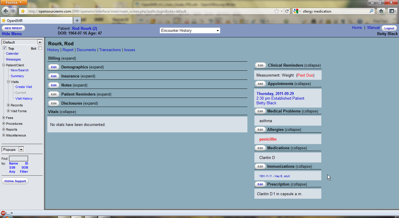
Task: Reload the page with the refresh icon
Action: click(287, 11)
